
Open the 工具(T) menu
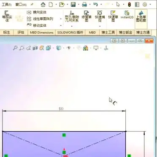coord(6,5)
